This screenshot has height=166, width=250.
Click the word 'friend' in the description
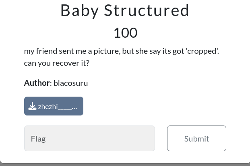click(46, 51)
